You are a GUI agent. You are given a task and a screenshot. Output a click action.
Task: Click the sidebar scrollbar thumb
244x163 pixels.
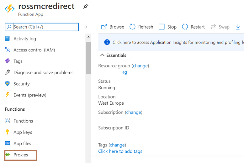pos(88,58)
